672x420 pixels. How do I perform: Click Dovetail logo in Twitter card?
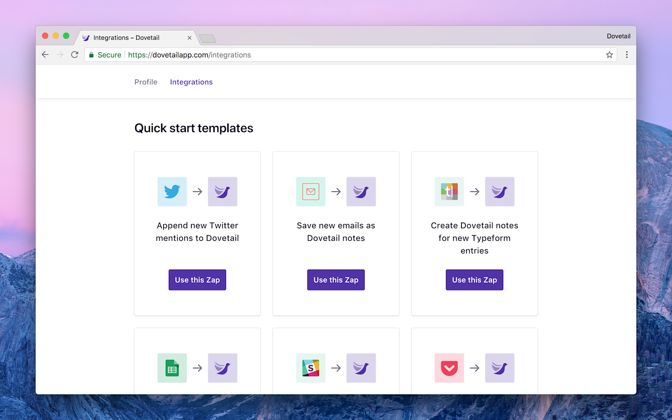pyautogui.click(x=223, y=191)
